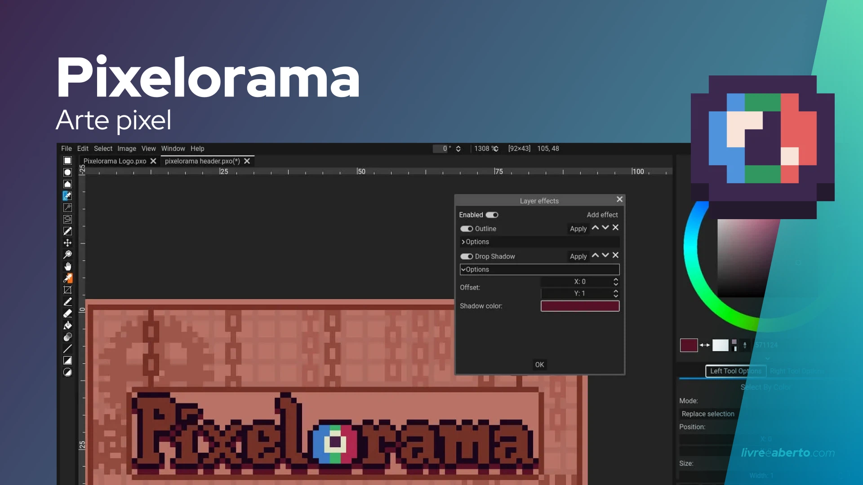Click Add effect in Layer effects

pos(602,215)
